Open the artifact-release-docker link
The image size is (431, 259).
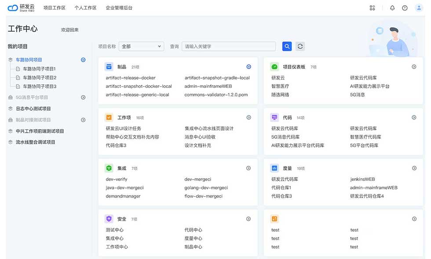[x=130, y=78]
